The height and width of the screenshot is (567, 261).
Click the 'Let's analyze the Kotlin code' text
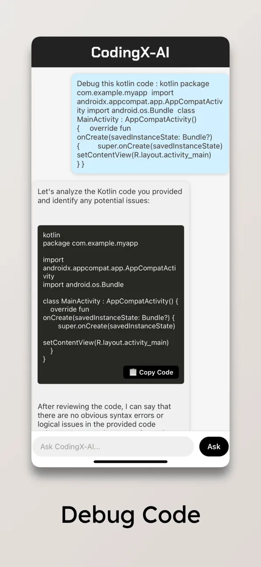click(108, 196)
